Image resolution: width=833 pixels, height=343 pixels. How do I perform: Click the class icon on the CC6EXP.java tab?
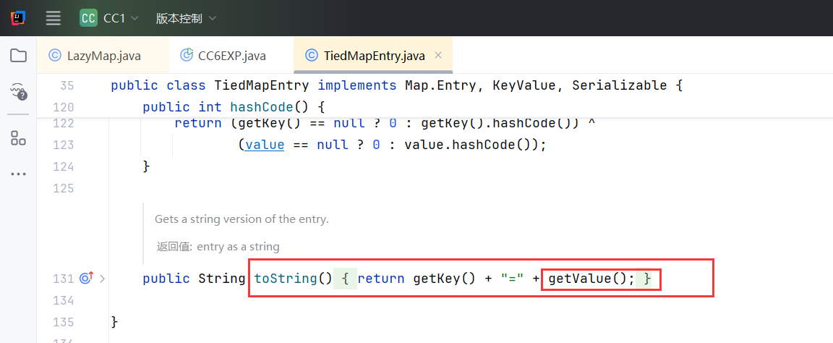(187, 55)
